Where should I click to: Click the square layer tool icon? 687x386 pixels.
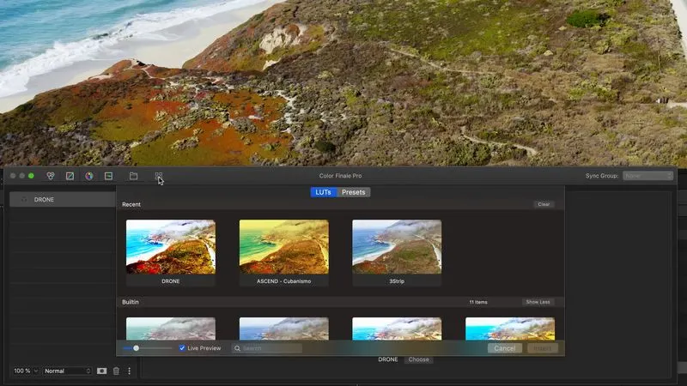click(x=108, y=176)
